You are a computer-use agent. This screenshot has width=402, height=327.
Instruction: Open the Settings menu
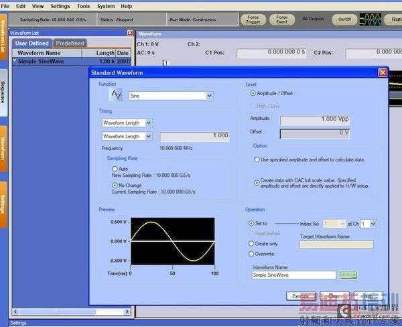click(x=60, y=6)
